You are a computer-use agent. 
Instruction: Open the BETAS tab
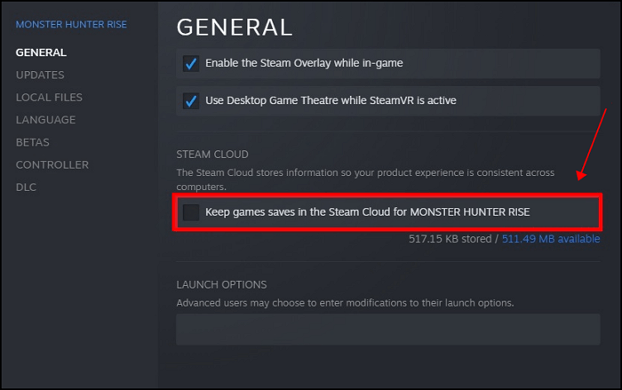pyautogui.click(x=33, y=142)
